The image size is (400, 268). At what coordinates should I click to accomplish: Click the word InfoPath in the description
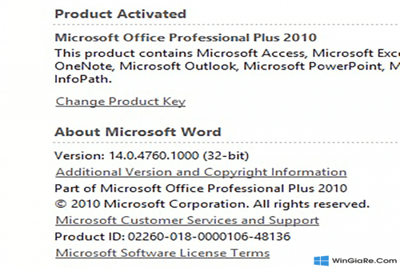[x=83, y=79]
